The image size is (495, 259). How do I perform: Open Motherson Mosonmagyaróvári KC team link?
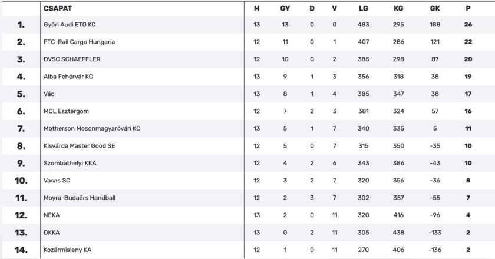(92, 128)
